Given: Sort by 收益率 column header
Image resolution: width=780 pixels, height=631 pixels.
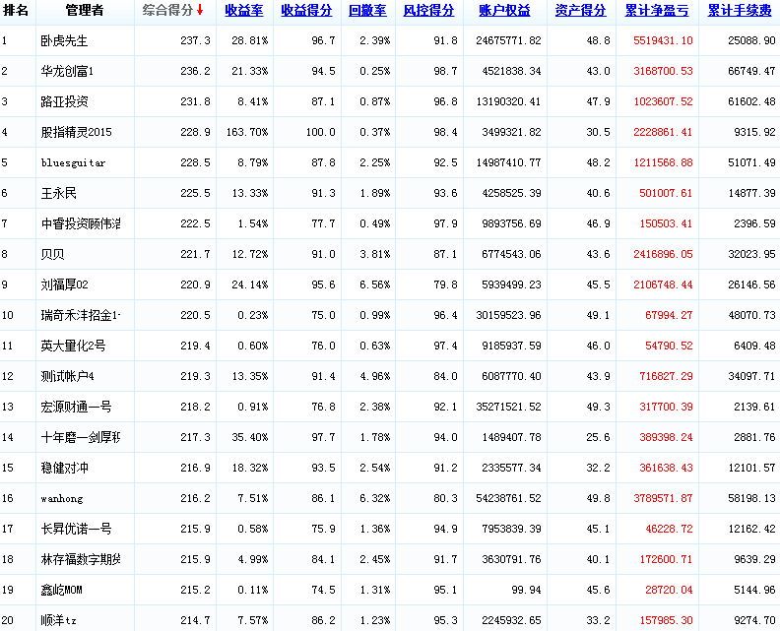Looking at the screenshot, I should click(244, 11).
